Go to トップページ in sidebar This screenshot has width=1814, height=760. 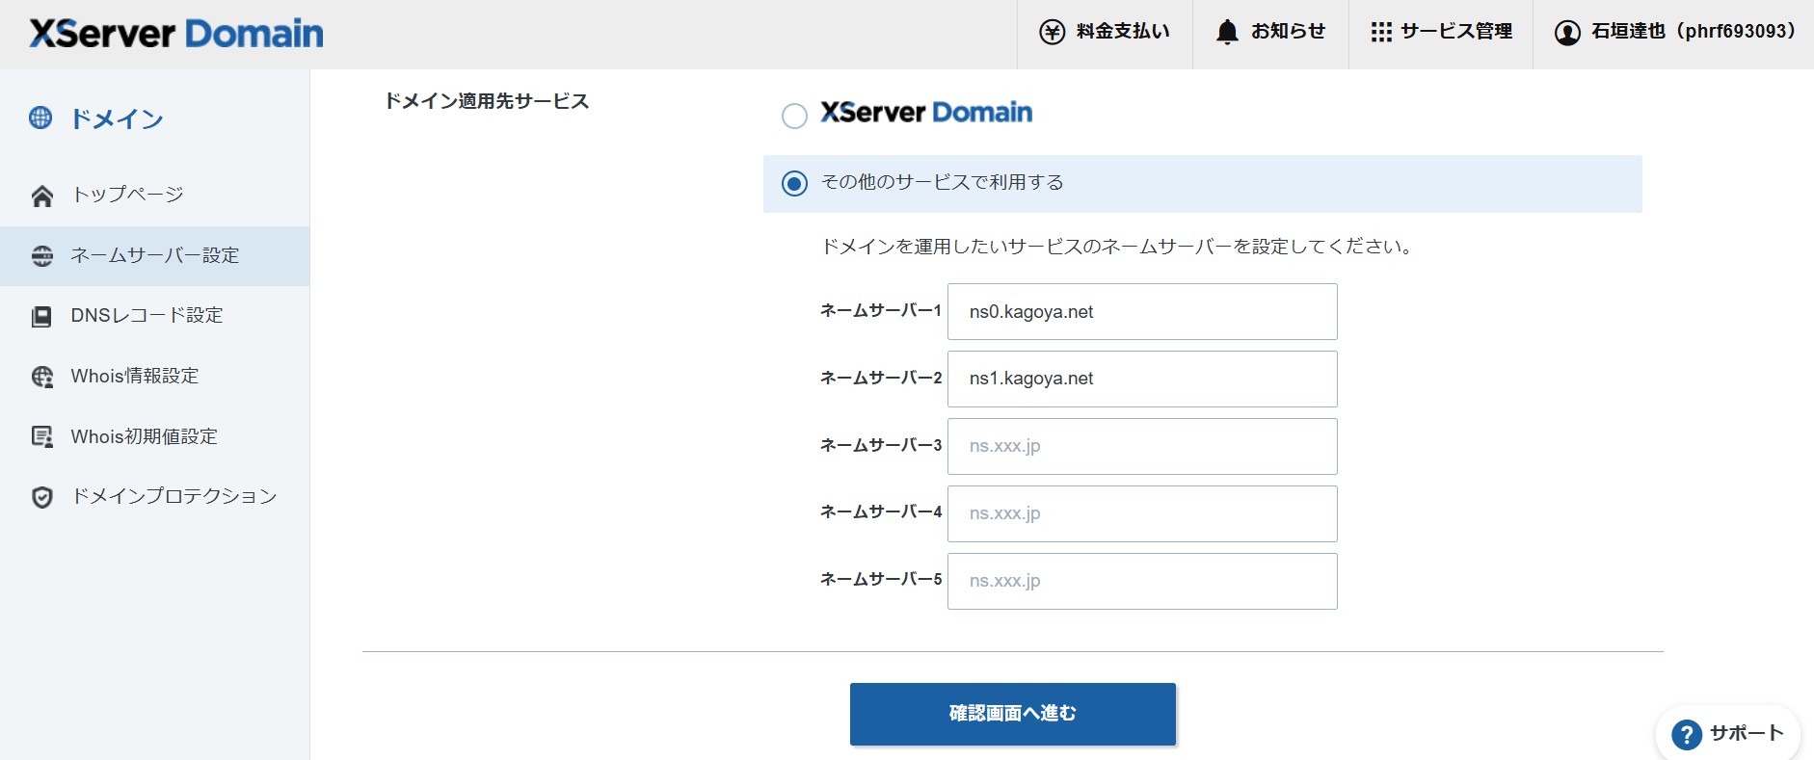click(154, 196)
